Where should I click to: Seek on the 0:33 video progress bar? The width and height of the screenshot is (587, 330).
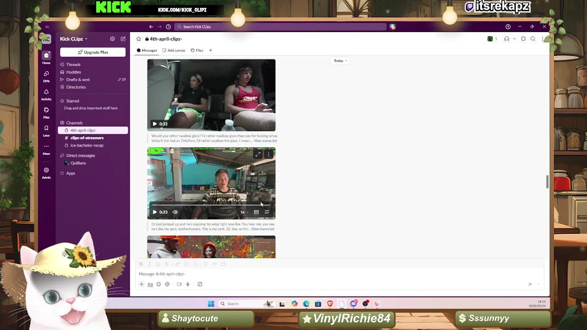tap(211, 205)
